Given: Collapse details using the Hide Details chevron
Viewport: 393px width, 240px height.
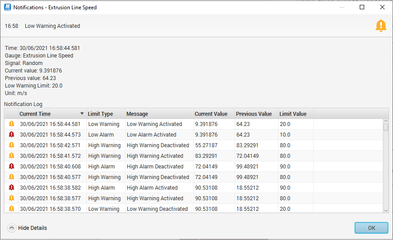Looking at the screenshot, I should click(x=12, y=228).
